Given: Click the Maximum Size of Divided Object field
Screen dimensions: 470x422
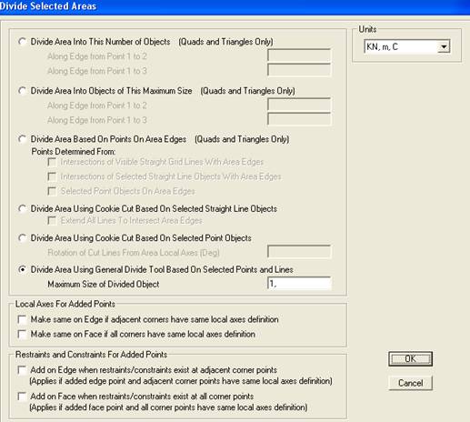Looking at the screenshot, I should coord(299,284).
